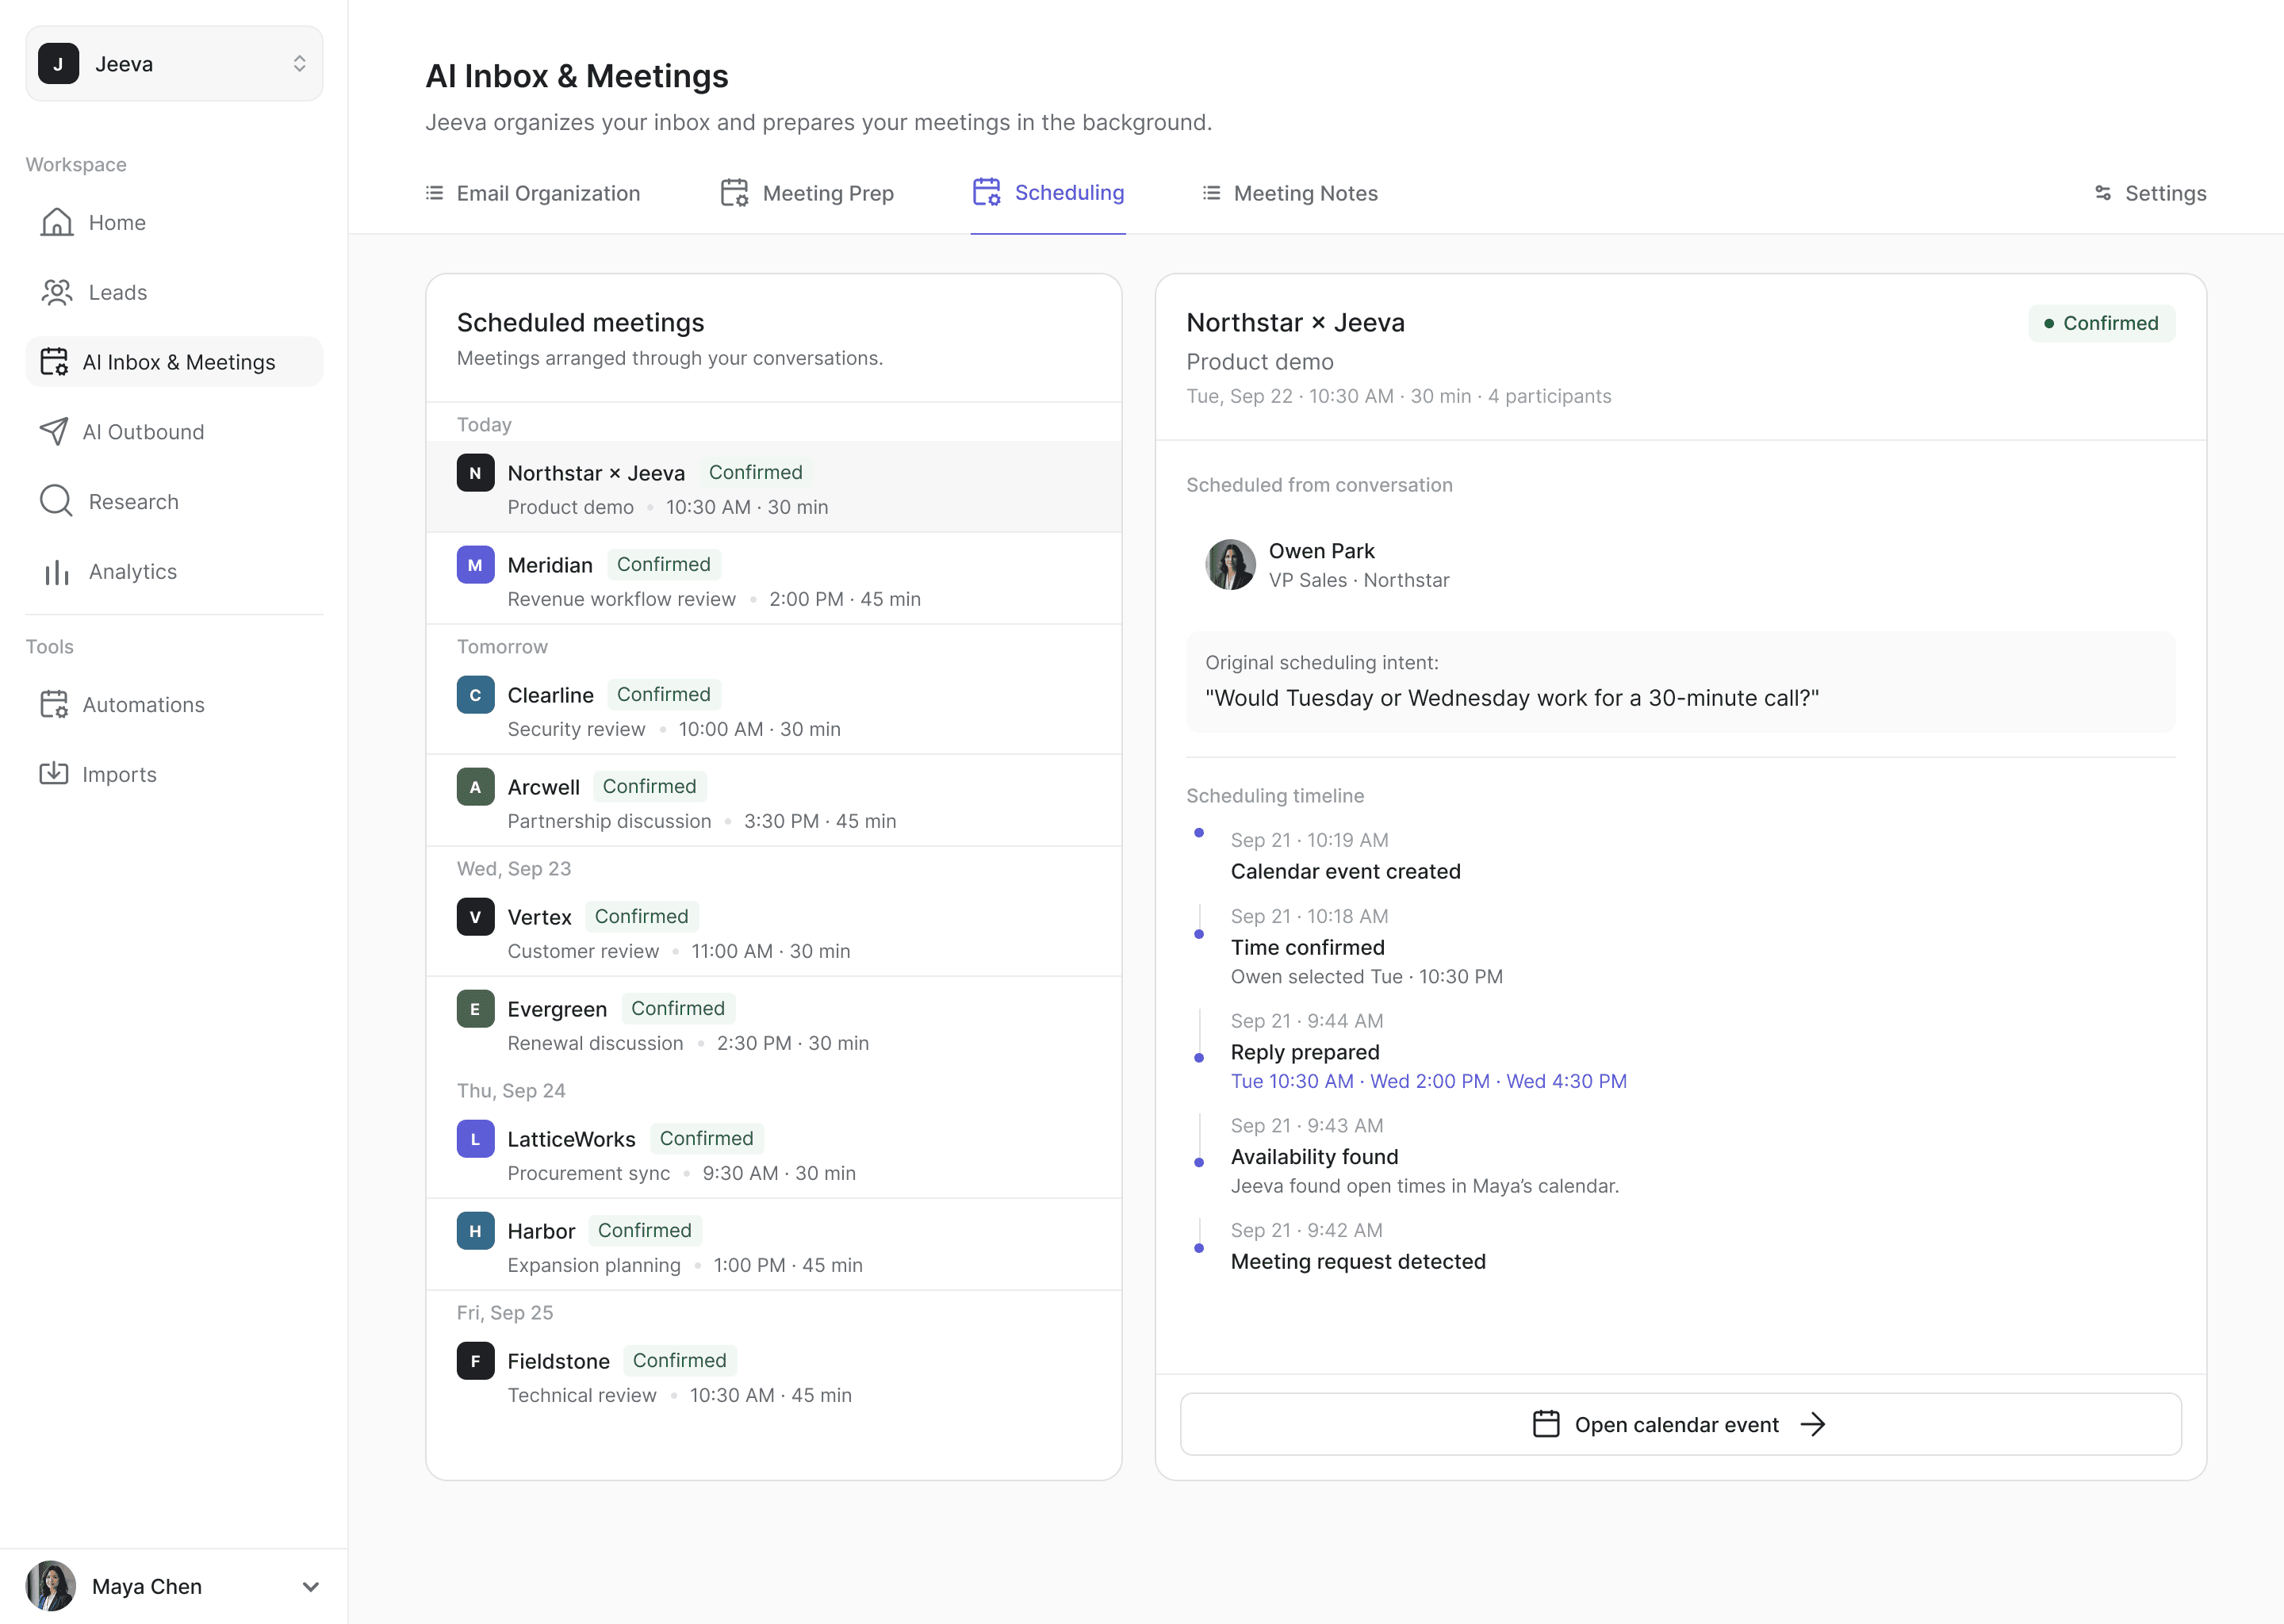
Task: Click the Settings sliders icon
Action: pyautogui.click(x=2103, y=193)
